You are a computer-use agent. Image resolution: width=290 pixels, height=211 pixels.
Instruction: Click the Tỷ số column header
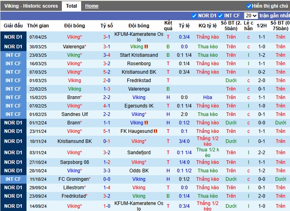[x=107, y=26]
